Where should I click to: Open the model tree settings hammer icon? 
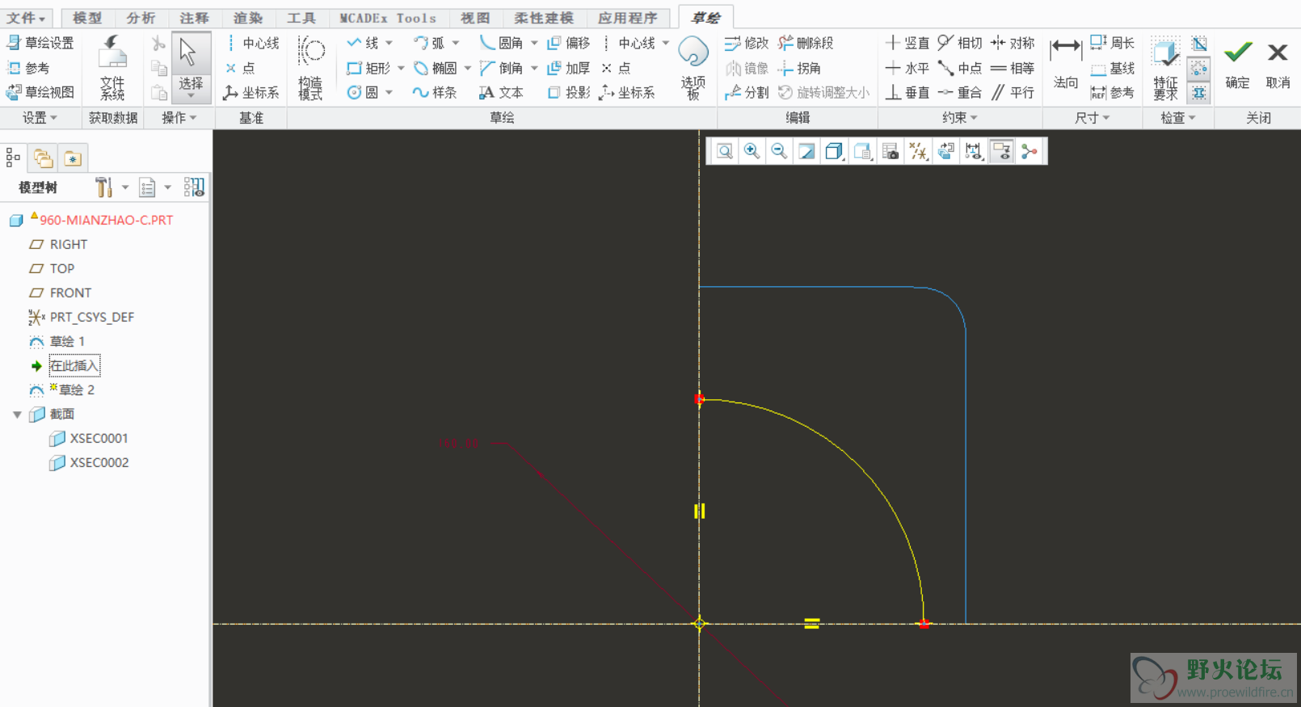coord(103,187)
